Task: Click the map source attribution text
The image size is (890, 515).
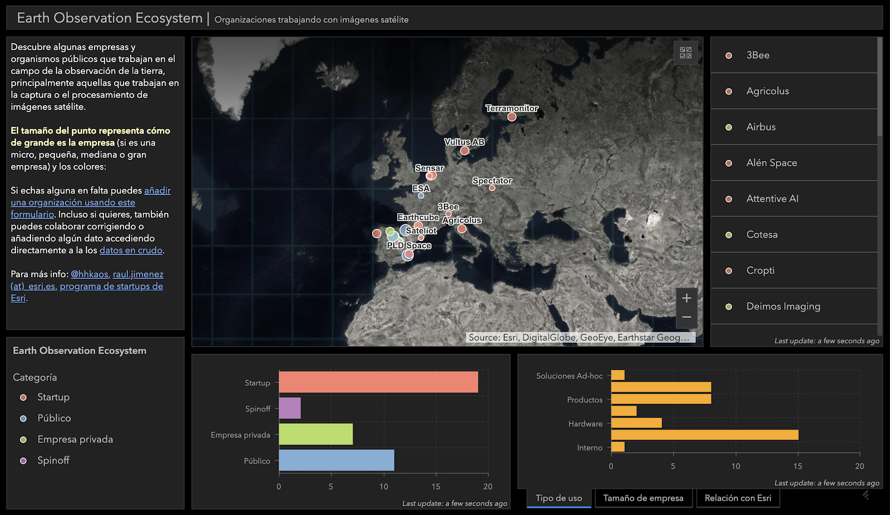Action: click(x=580, y=338)
